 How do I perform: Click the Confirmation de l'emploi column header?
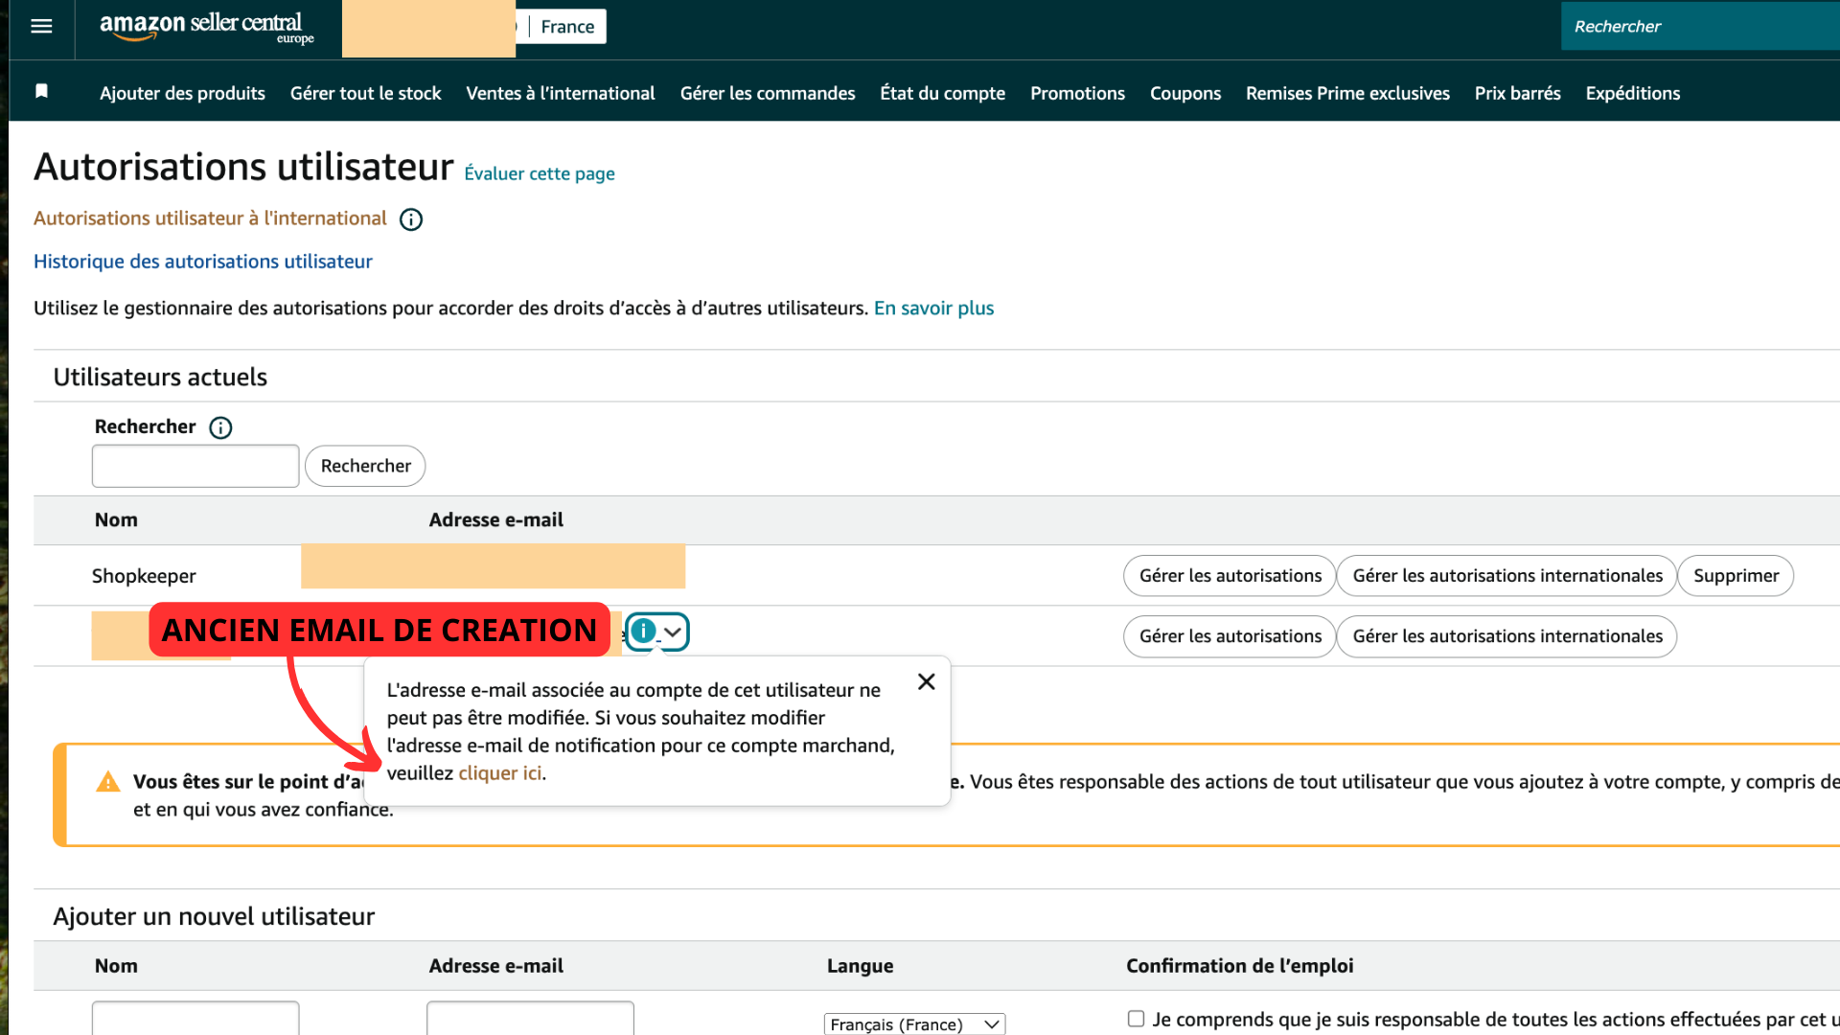coord(1239,966)
